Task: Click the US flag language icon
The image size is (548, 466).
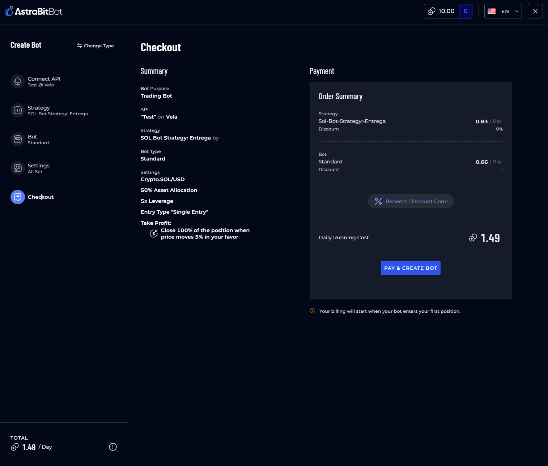Action: coord(492,11)
